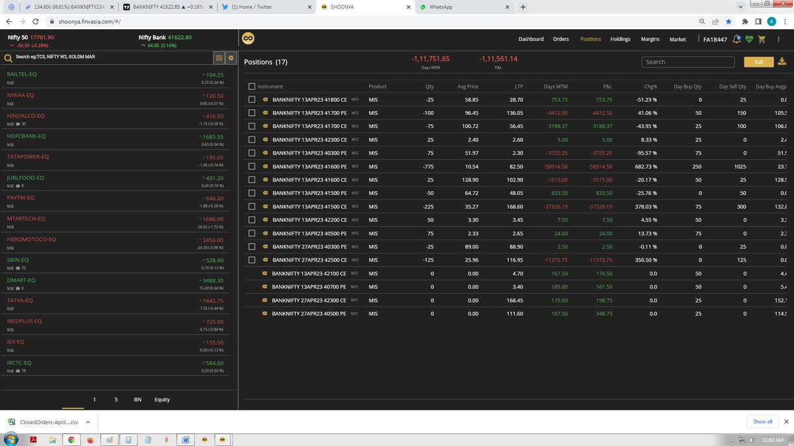Check BANKNIFTY 13APR23 41500 CE row
This screenshot has height=446, width=794.
[x=251, y=206]
